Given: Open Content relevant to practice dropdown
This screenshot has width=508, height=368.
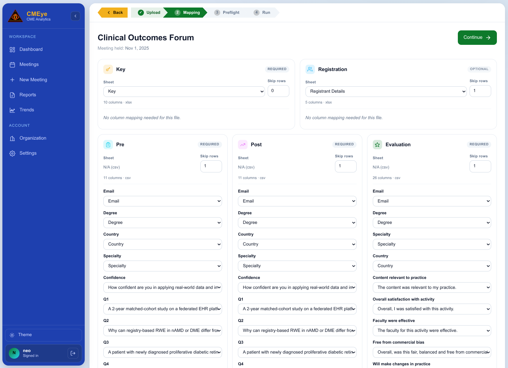Looking at the screenshot, I should coord(432,287).
